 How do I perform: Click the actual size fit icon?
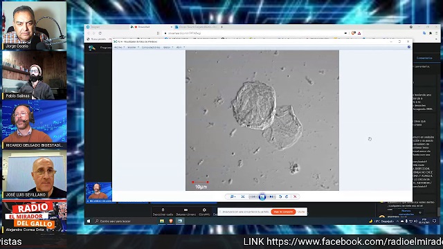(x=243, y=196)
